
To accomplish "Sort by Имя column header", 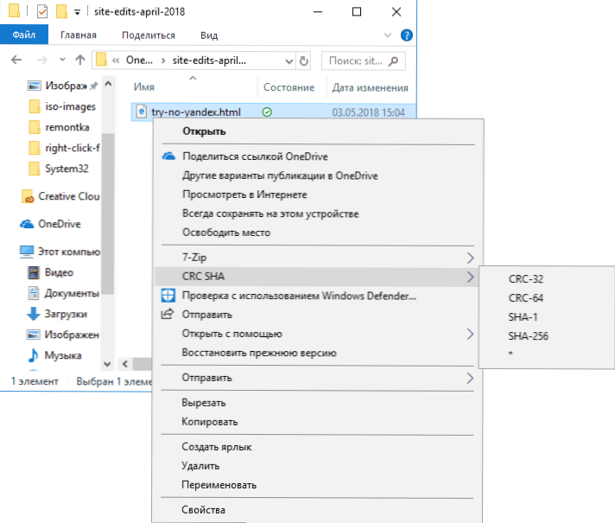I will pos(144,86).
